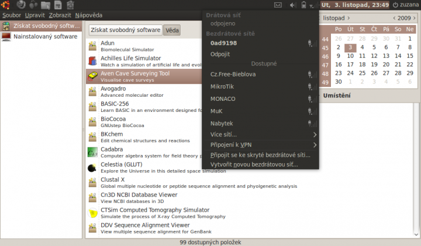Select the CTSim Computed Tomography Simulator entry

(x=250, y=213)
